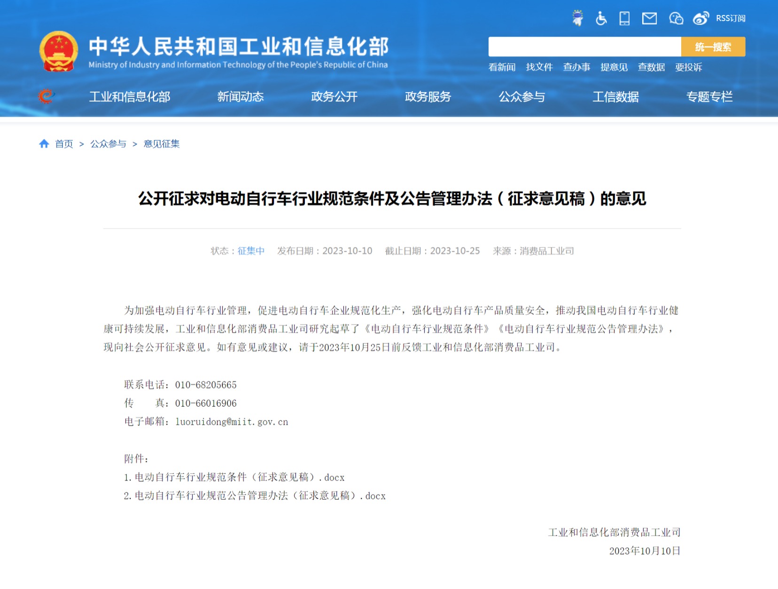Click inside the site search field

[x=584, y=47]
